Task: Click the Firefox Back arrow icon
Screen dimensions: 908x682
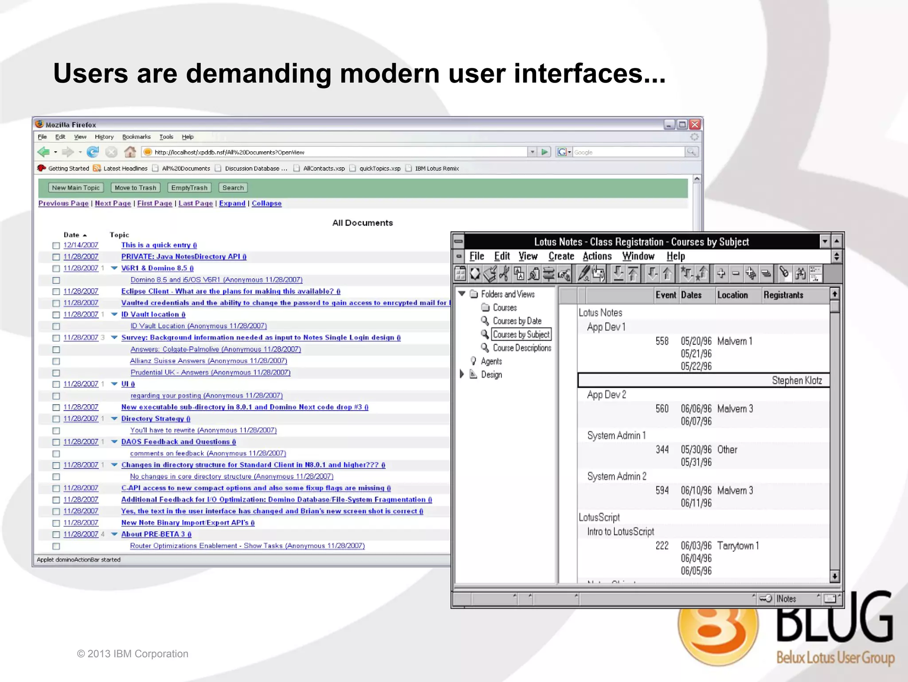Action: pos(43,152)
